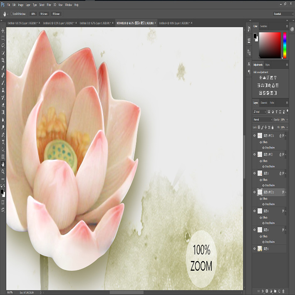This screenshot has width=295, height=295.
Task: Click the rainbow hue slider
Action: point(285,45)
